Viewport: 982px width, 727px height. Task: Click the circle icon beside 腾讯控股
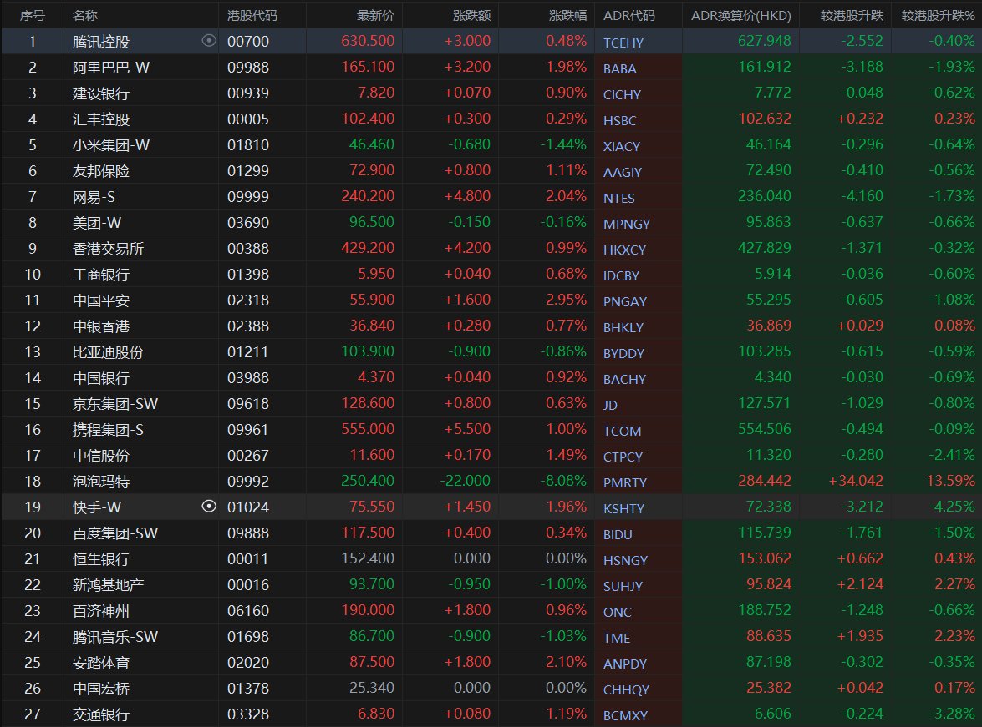click(x=209, y=41)
